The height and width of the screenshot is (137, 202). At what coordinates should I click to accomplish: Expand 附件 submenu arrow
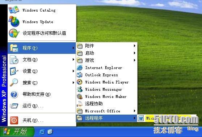[x=135, y=46]
